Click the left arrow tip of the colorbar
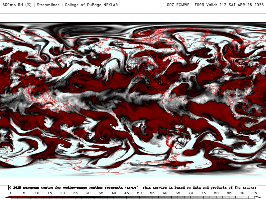266x199 pixels. 8,197
